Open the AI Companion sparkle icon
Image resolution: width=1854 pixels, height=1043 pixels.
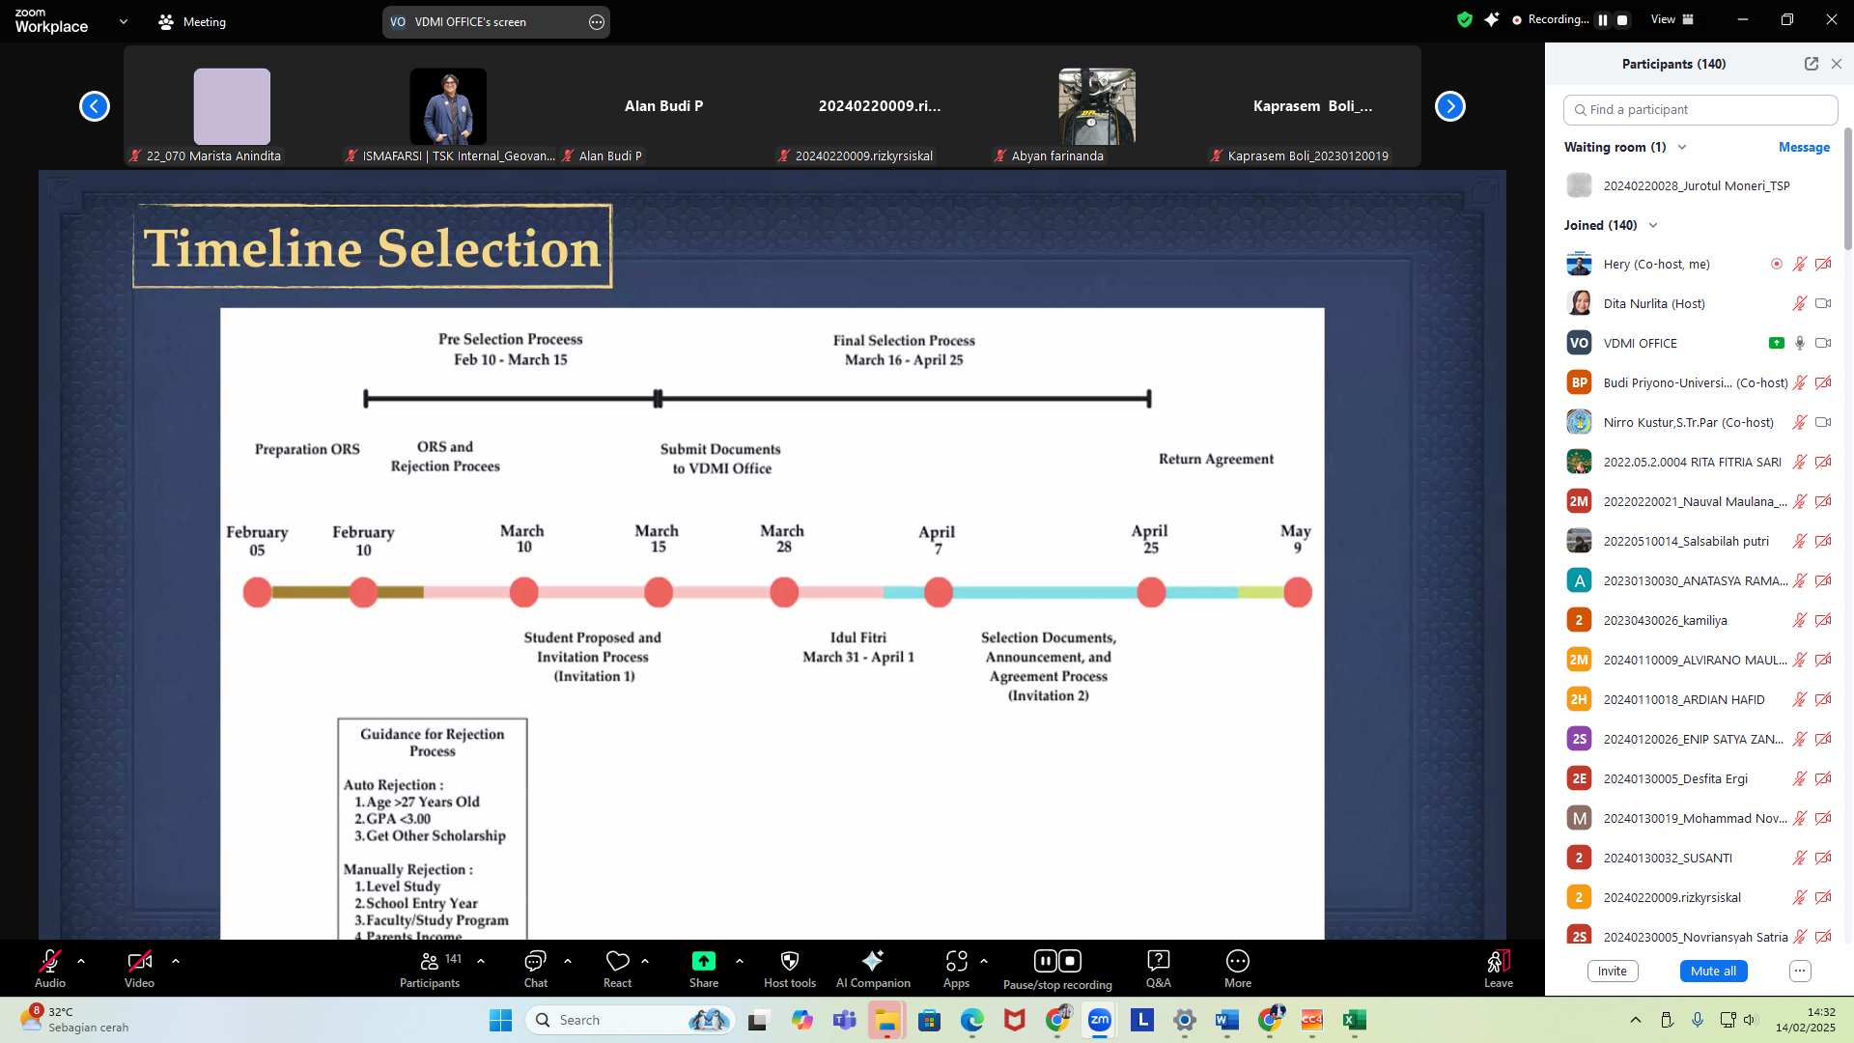[x=872, y=961]
